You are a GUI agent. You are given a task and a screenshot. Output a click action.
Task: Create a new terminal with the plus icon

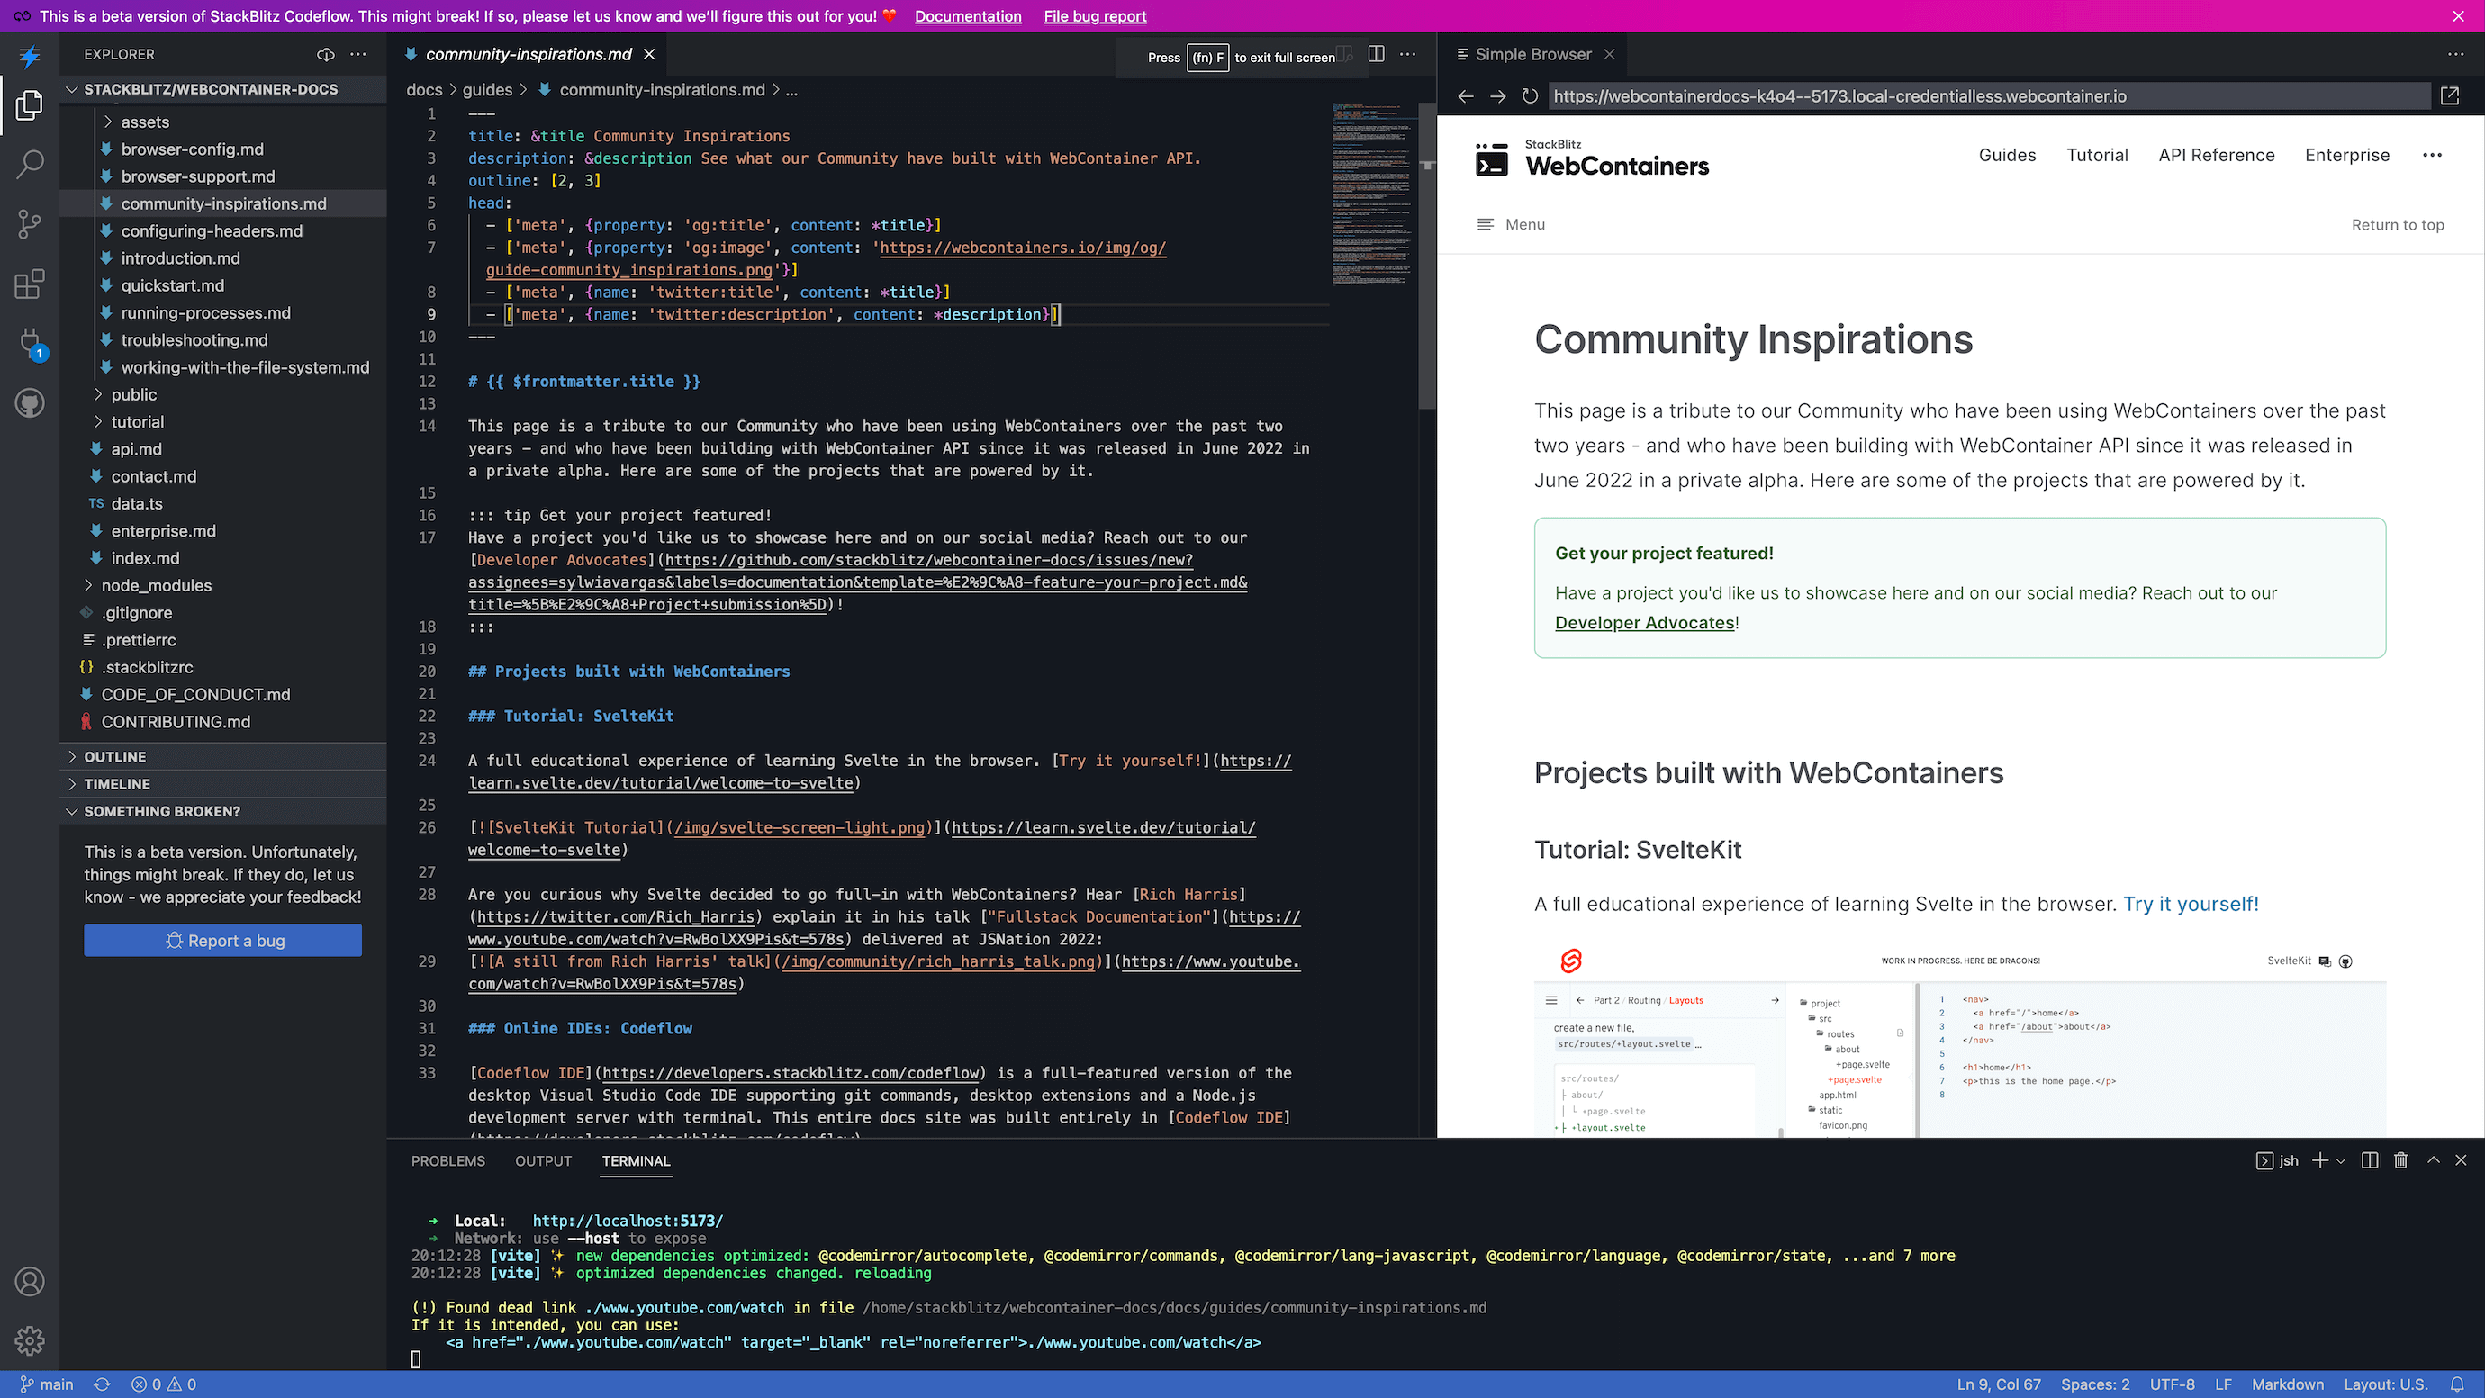pos(2319,1160)
